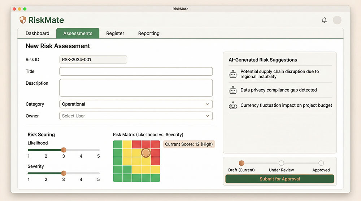Open the user profile avatar

click(x=337, y=20)
